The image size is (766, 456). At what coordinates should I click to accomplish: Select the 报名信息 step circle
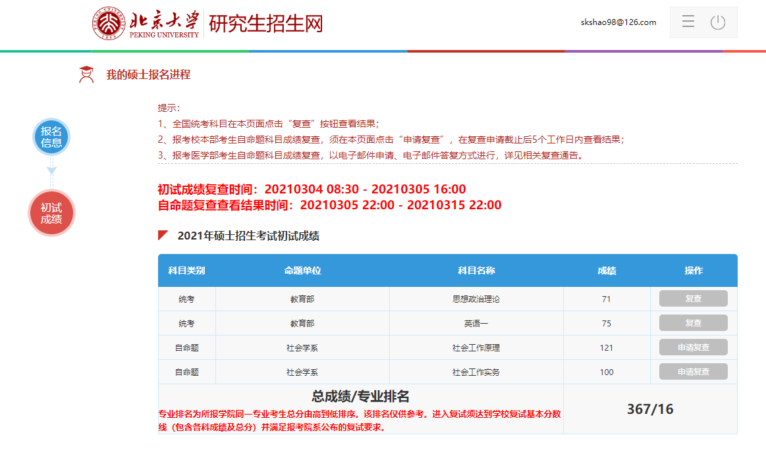[51, 137]
